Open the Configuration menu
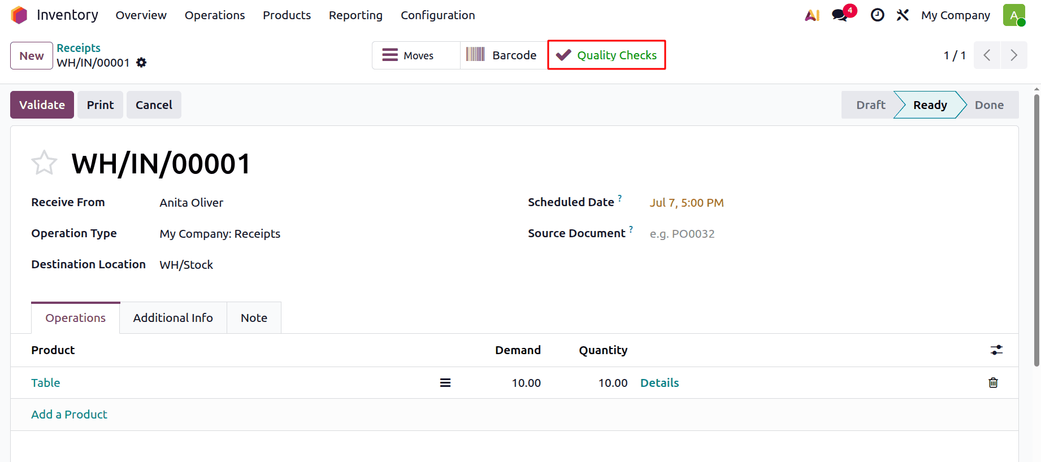The width and height of the screenshot is (1041, 462). click(x=438, y=15)
